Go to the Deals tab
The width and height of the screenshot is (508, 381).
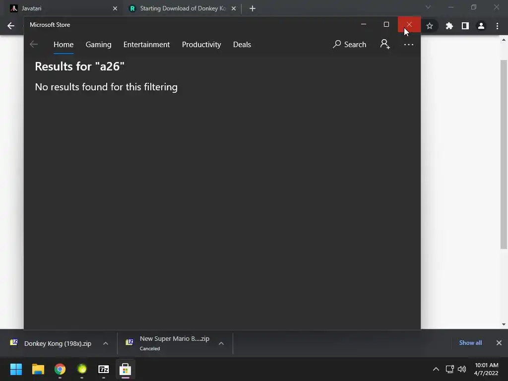coord(242,44)
